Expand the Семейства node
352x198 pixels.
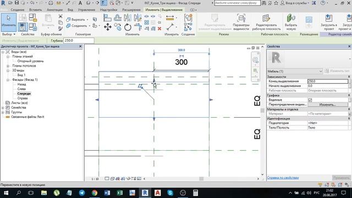3,108
